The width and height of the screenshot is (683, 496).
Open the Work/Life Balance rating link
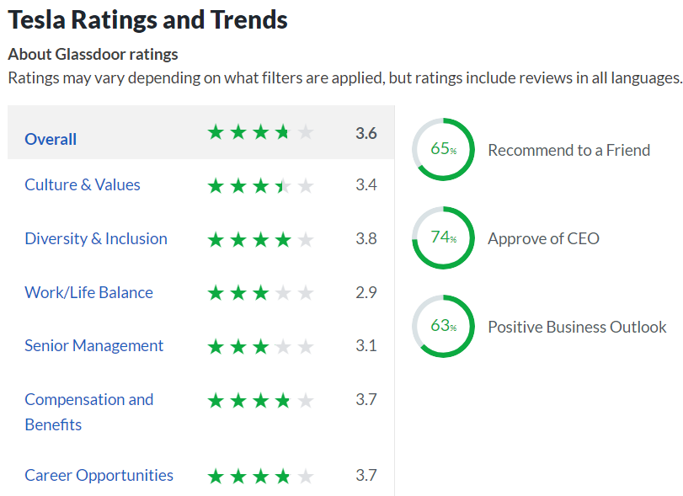(x=89, y=293)
